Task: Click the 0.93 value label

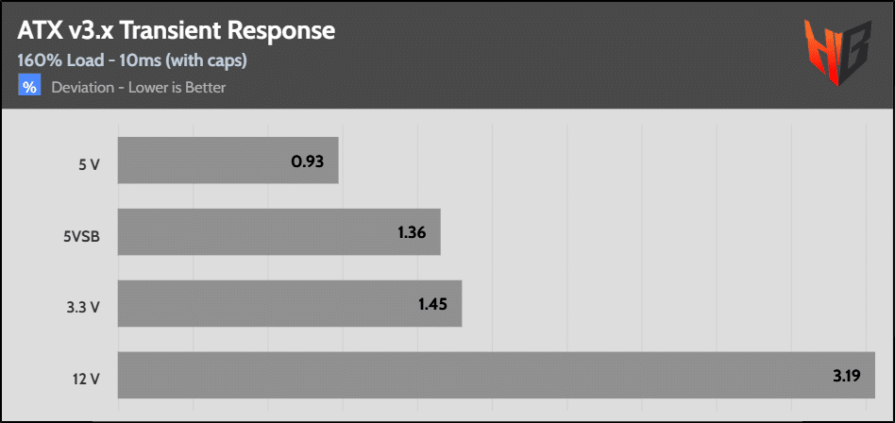Action: 308,161
